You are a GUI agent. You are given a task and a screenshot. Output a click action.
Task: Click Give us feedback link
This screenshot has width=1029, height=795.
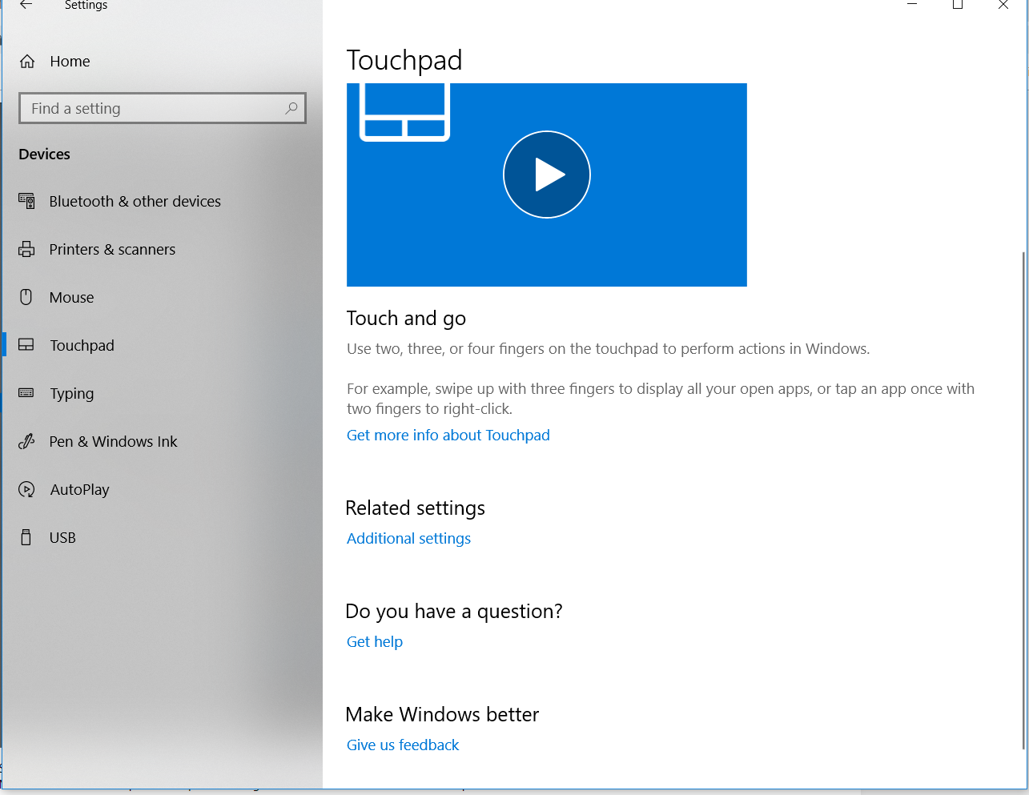point(403,745)
